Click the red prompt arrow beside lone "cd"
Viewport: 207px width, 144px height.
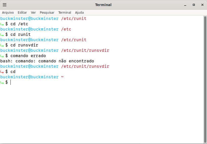(x=2, y=72)
